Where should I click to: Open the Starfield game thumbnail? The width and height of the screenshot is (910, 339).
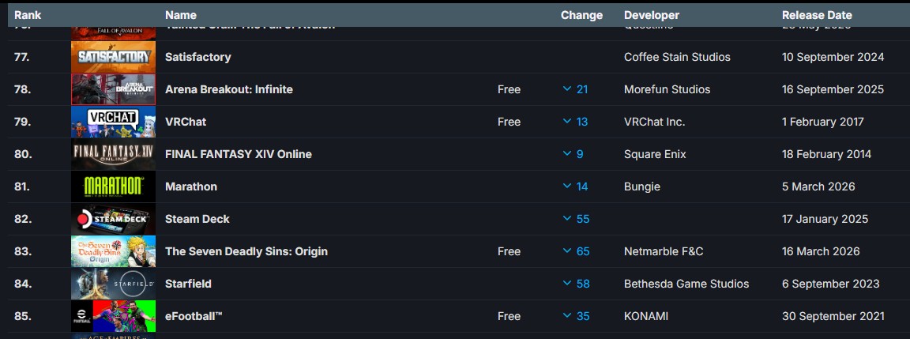click(113, 284)
